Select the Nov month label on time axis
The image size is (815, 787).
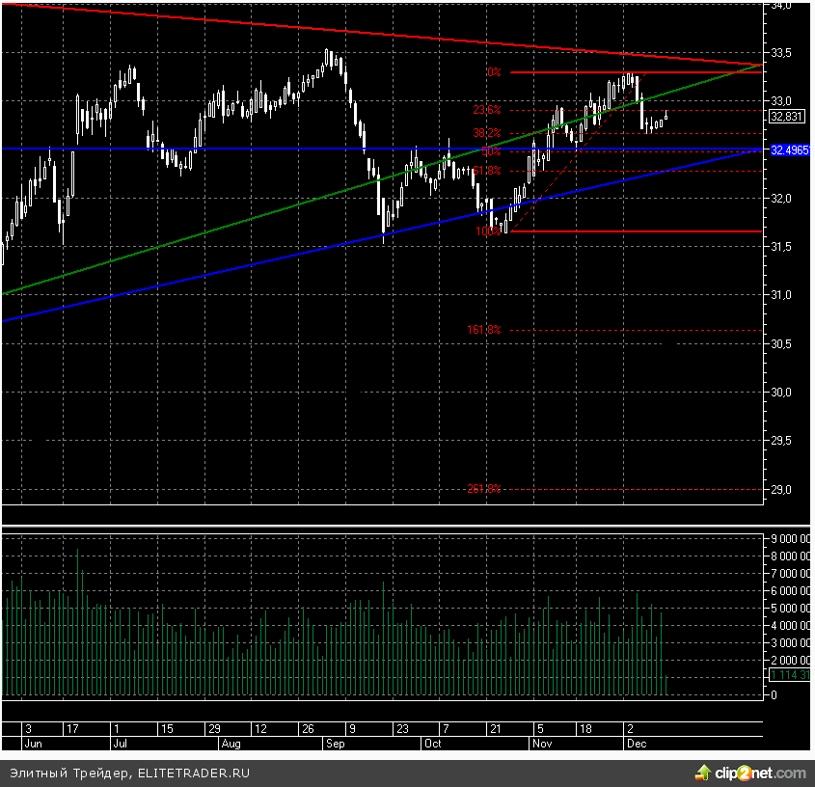[x=543, y=744]
